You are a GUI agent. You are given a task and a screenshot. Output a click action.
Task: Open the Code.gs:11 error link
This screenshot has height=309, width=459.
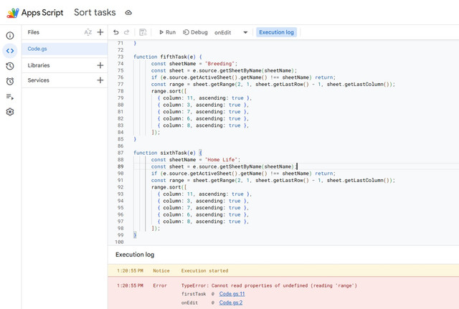pyautogui.click(x=232, y=294)
